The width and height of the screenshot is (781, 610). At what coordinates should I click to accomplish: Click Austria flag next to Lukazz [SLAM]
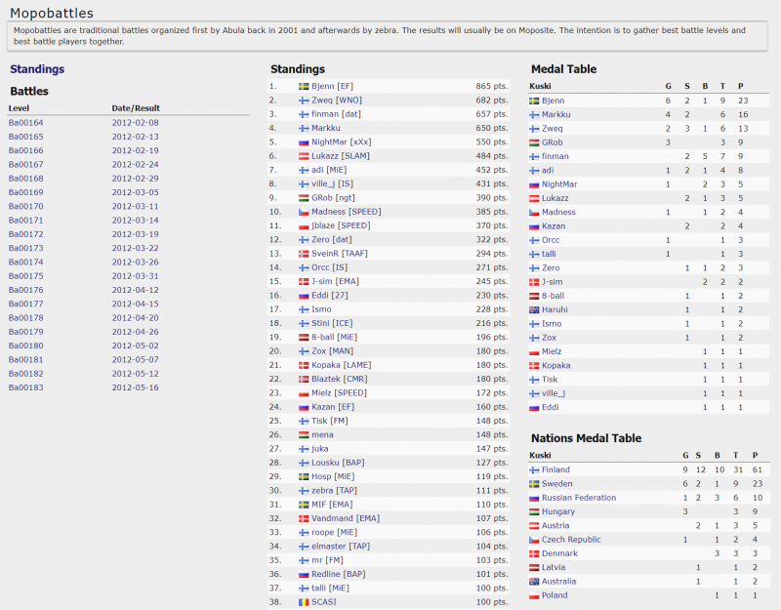[303, 156]
